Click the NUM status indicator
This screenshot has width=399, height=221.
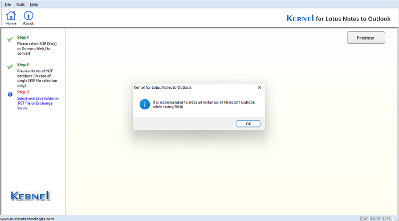[375, 219]
